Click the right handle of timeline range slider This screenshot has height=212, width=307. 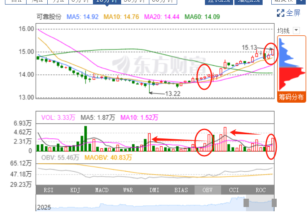274,203
